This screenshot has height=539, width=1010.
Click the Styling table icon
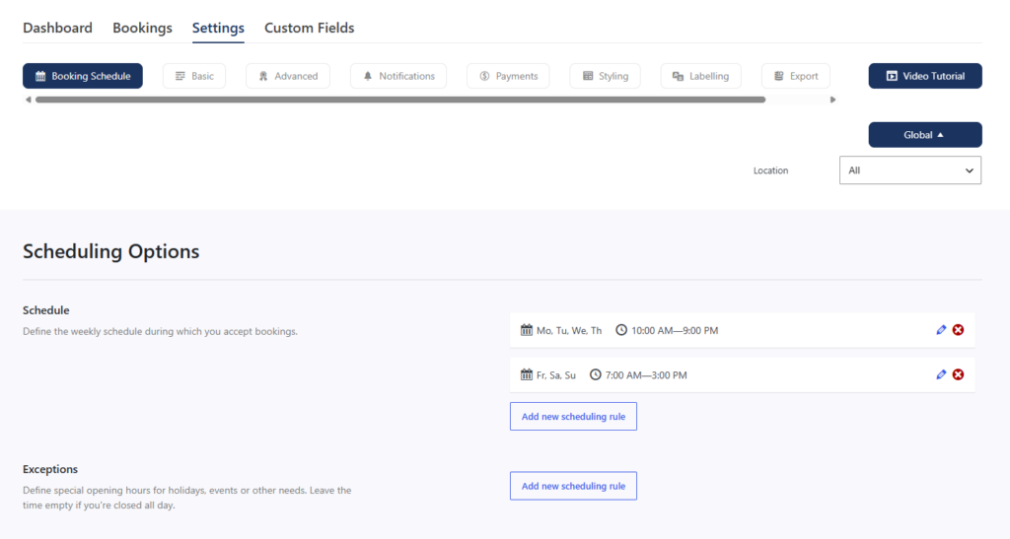588,76
